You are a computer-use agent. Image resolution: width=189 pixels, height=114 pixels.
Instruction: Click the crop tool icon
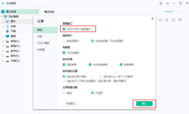pos(160,20)
